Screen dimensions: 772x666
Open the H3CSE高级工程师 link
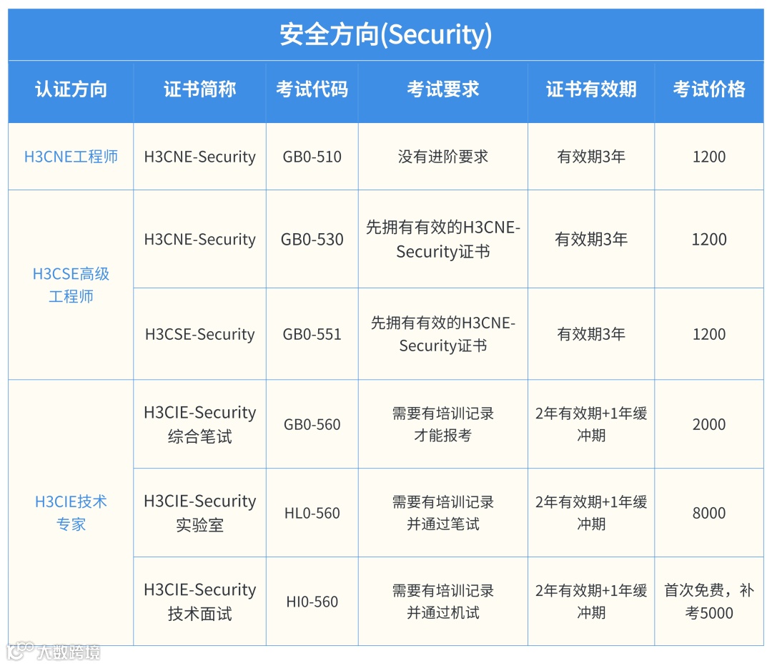pos(71,285)
